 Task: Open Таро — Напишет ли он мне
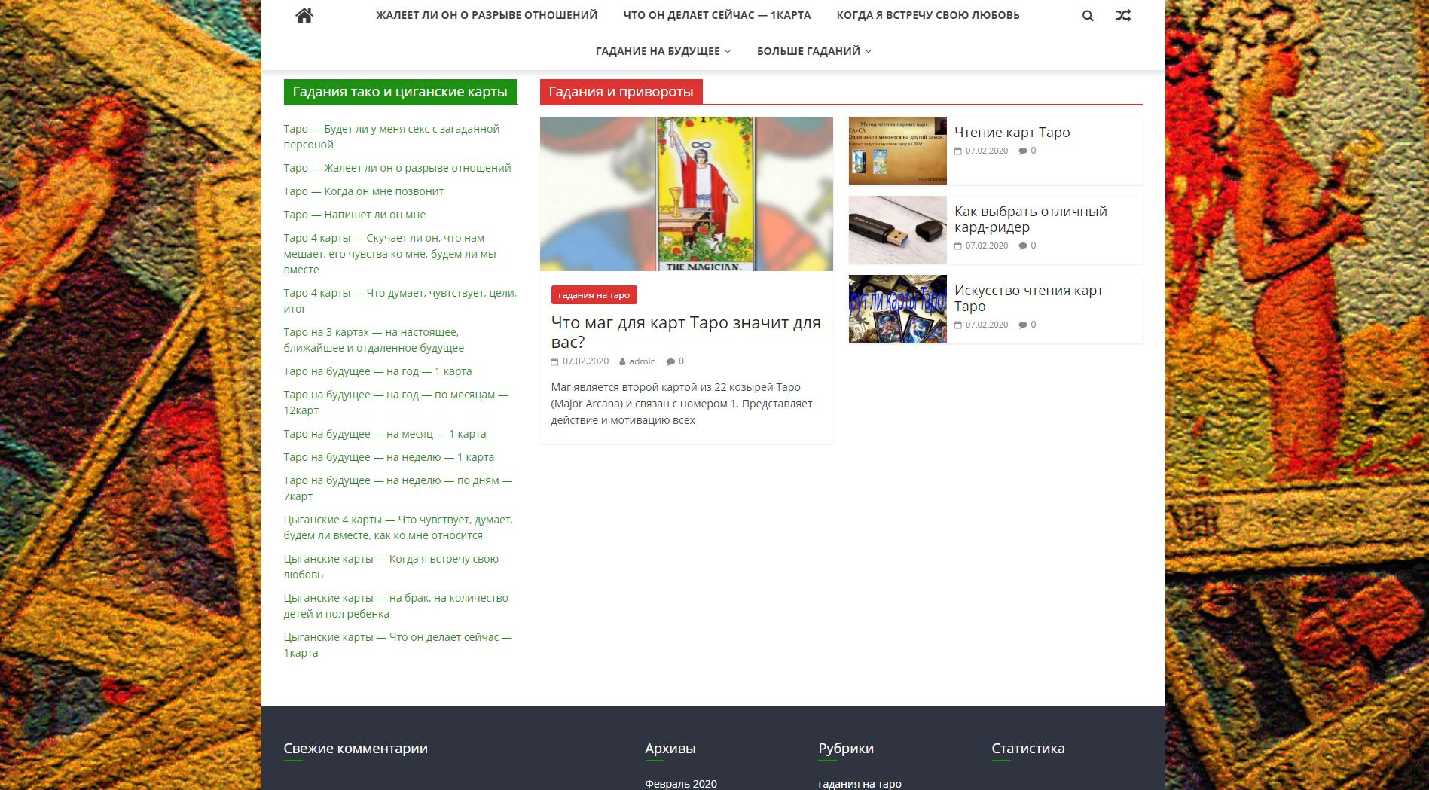[354, 215]
